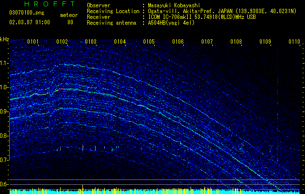Click the 0102 time marker
Viewport: 305px width, 194px height.
tap(62, 42)
